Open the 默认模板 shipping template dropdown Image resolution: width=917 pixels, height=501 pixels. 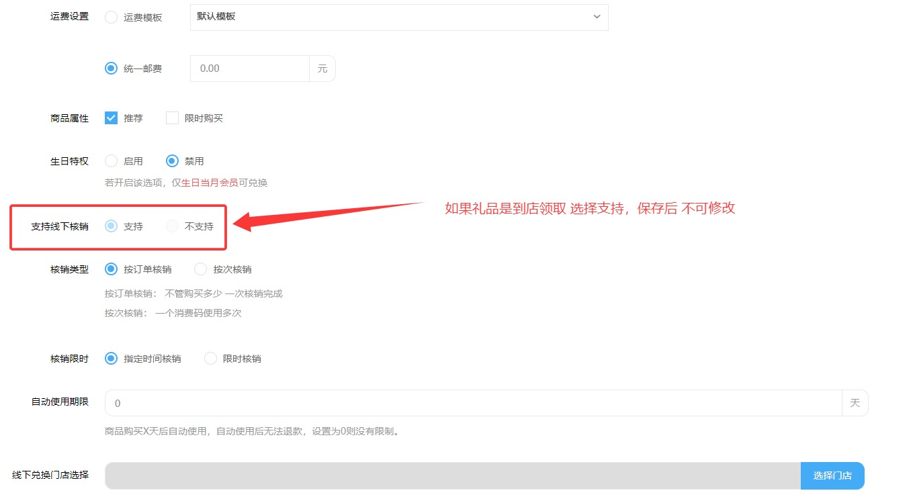tap(399, 17)
